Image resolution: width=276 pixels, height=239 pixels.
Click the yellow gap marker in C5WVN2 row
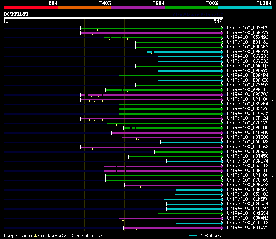[x=123, y=220]
